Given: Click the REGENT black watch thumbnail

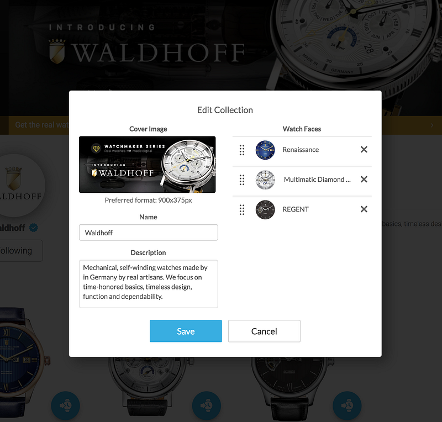Looking at the screenshot, I should tap(265, 210).
